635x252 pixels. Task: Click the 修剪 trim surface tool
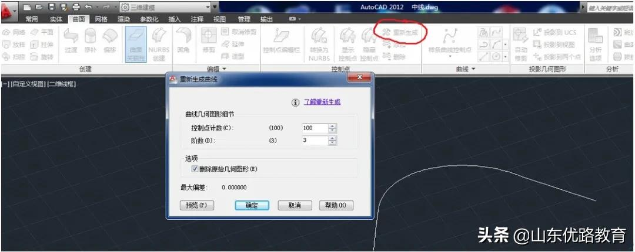pos(209,41)
